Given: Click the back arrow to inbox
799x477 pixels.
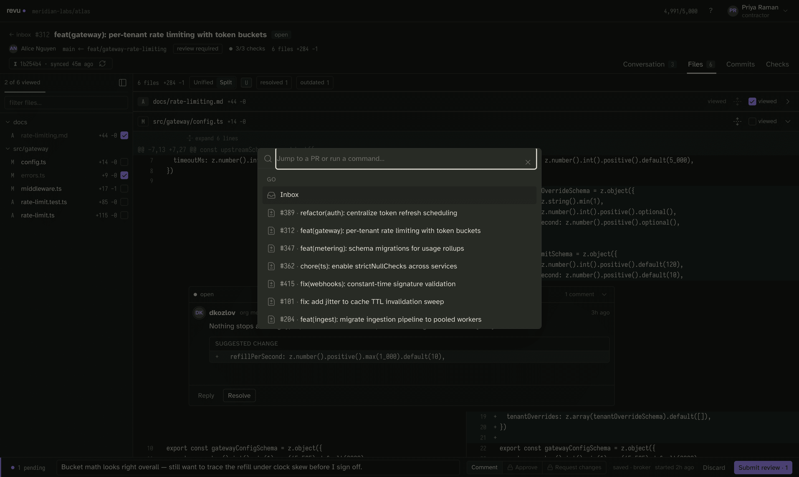Looking at the screenshot, I should [x=12, y=35].
